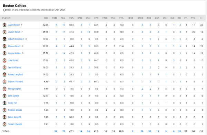207x135 pixels.
Task: Click the video play icon beside instructions
Action: (x=4, y=10)
